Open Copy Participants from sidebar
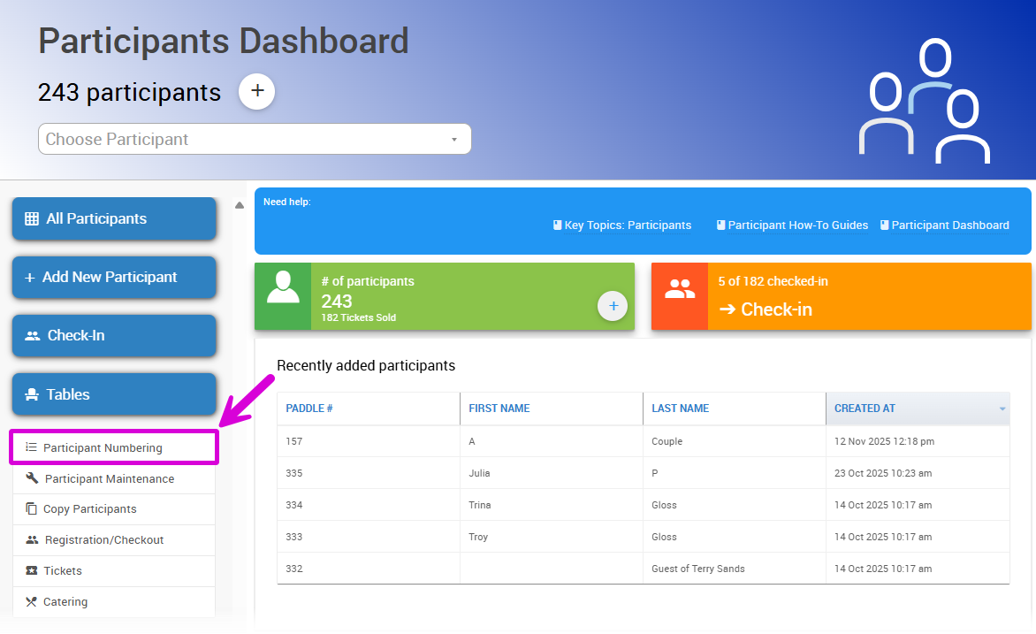Viewport: 1036px width, 634px height. tap(89, 509)
